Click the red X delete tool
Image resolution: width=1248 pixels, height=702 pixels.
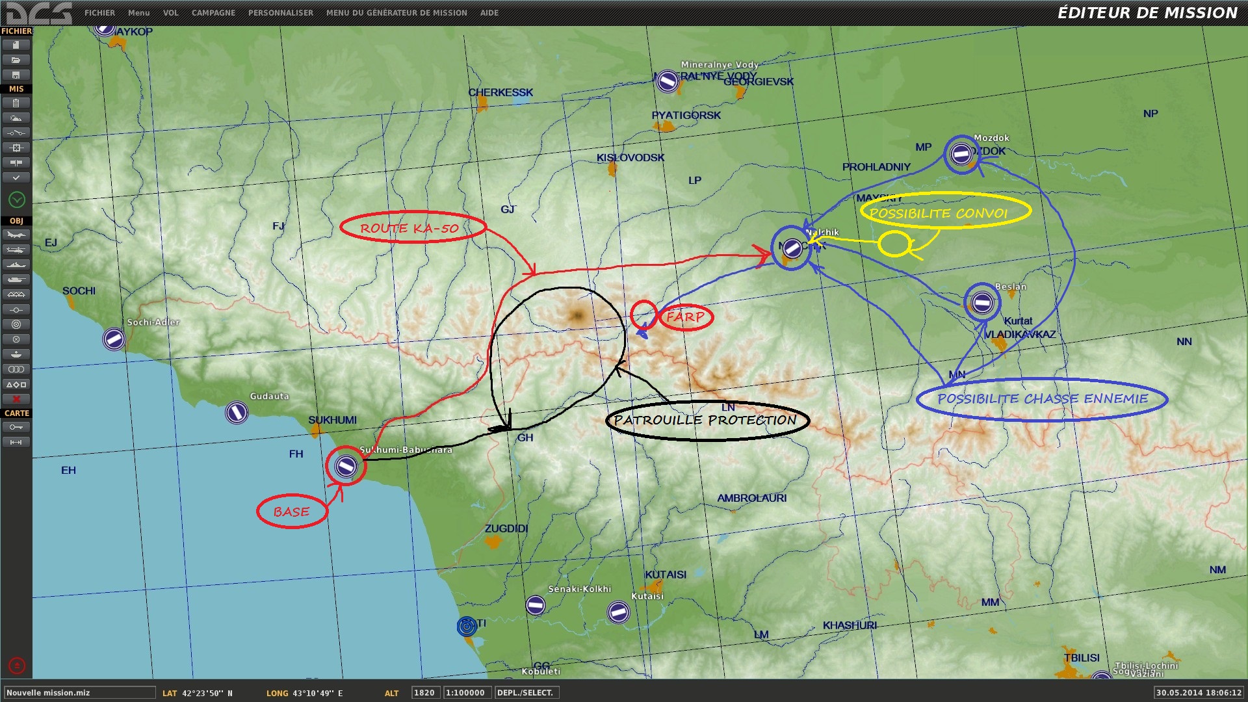tap(16, 399)
